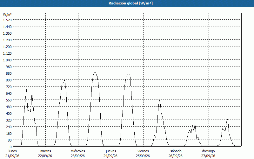Click the 80 y-axis value
The height and width of the screenshot is (159, 254).
(x=10, y=140)
